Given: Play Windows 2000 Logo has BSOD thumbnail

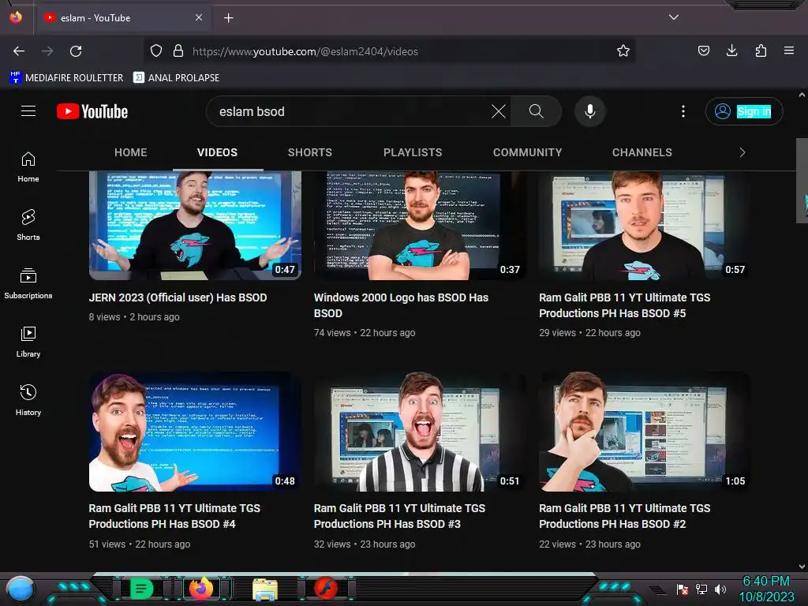Looking at the screenshot, I should (x=420, y=226).
